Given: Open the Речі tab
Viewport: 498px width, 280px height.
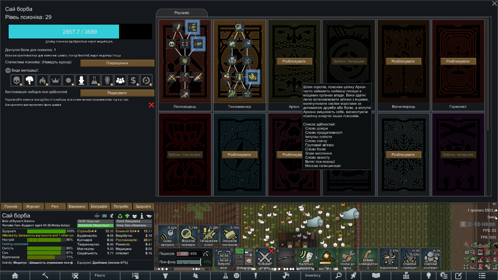Looking at the screenshot, I should (x=55, y=206).
